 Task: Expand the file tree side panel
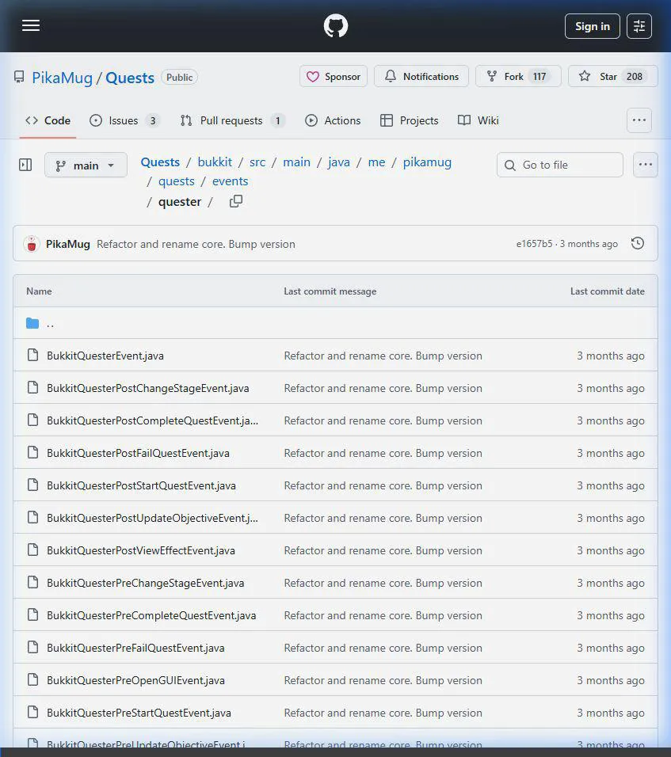pyautogui.click(x=25, y=165)
